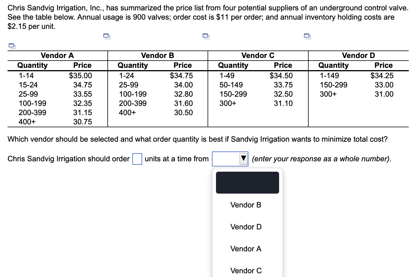
Task: Expand the vendor choice combo box
Action: pyautogui.click(x=230, y=159)
